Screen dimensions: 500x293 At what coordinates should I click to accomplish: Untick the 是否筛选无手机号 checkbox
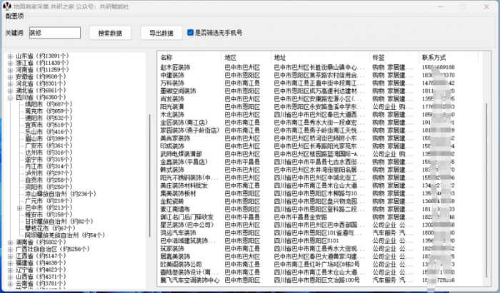pos(191,33)
